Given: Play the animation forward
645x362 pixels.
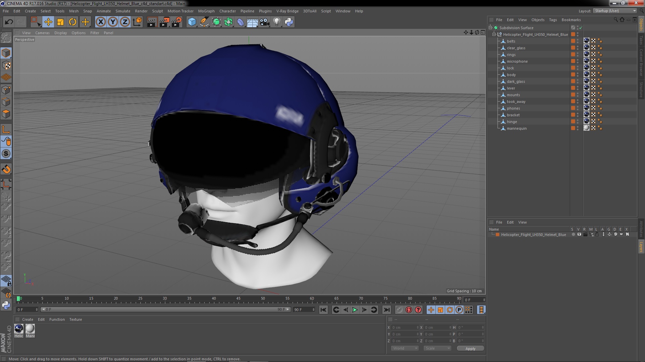Looking at the screenshot, I should (355, 310).
